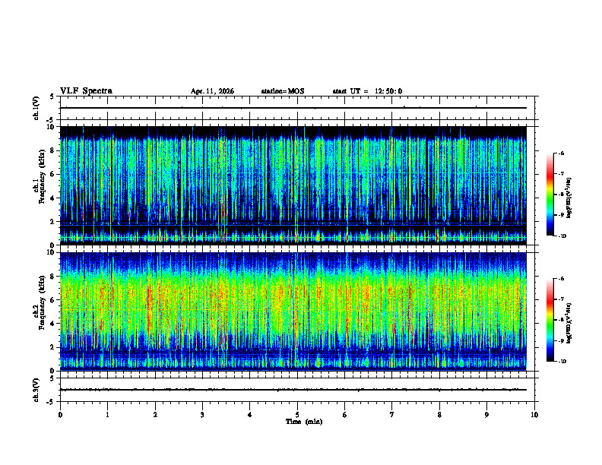Click the ch.1 spectrogram color scale bar

pos(550,195)
